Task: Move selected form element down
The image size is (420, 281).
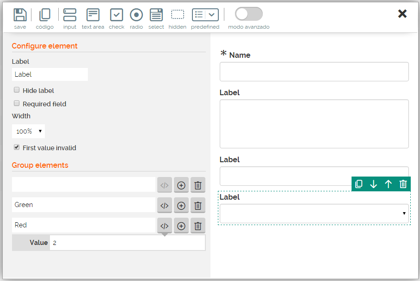Action: point(373,184)
